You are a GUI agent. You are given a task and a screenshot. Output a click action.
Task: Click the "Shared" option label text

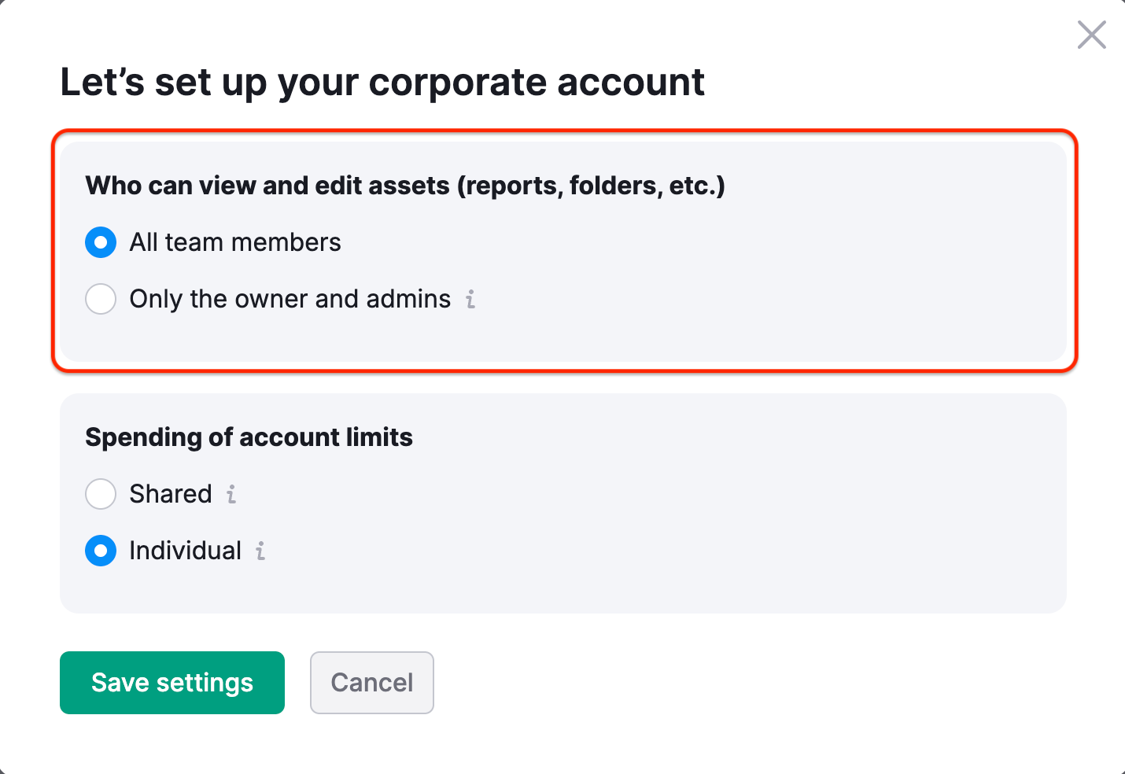171,494
